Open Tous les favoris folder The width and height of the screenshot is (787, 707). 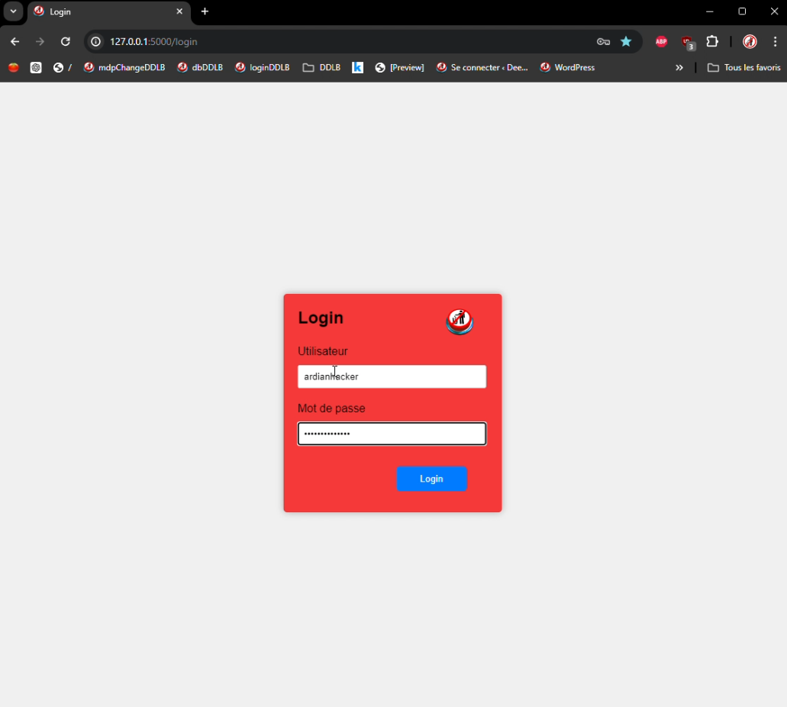[x=743, y=68]
